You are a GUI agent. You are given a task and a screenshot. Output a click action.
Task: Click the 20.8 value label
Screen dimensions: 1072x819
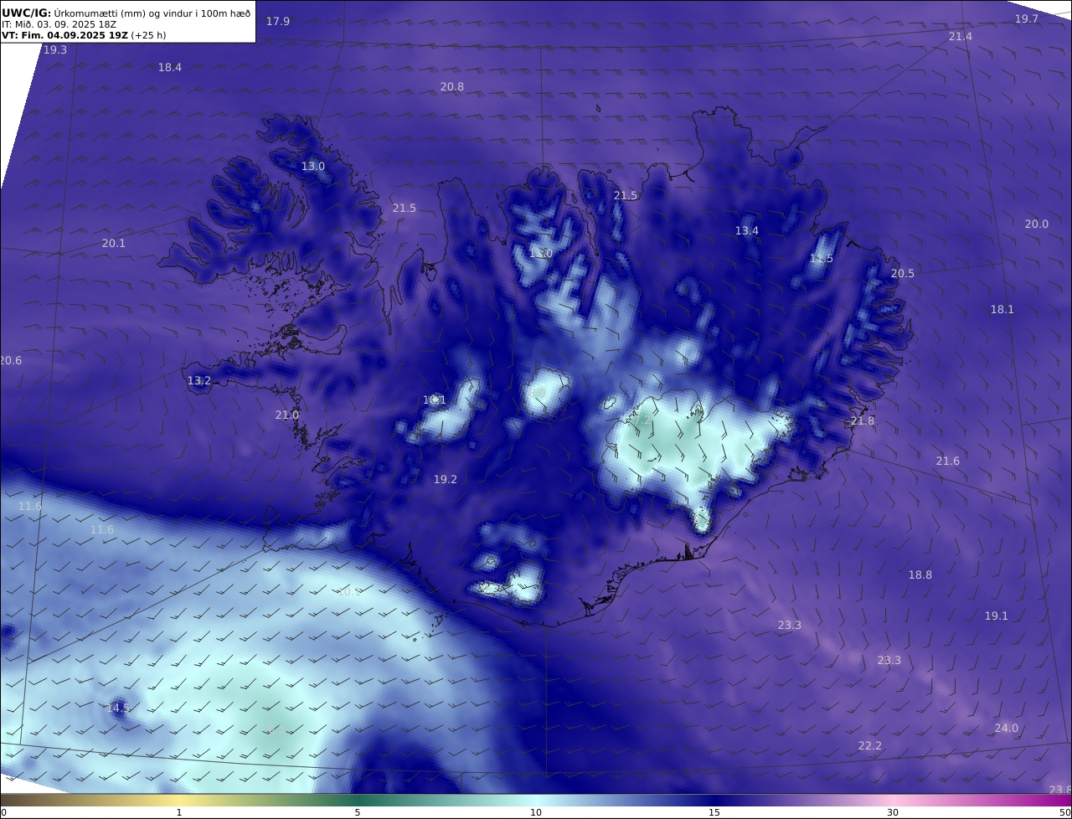tap(452, 86)
